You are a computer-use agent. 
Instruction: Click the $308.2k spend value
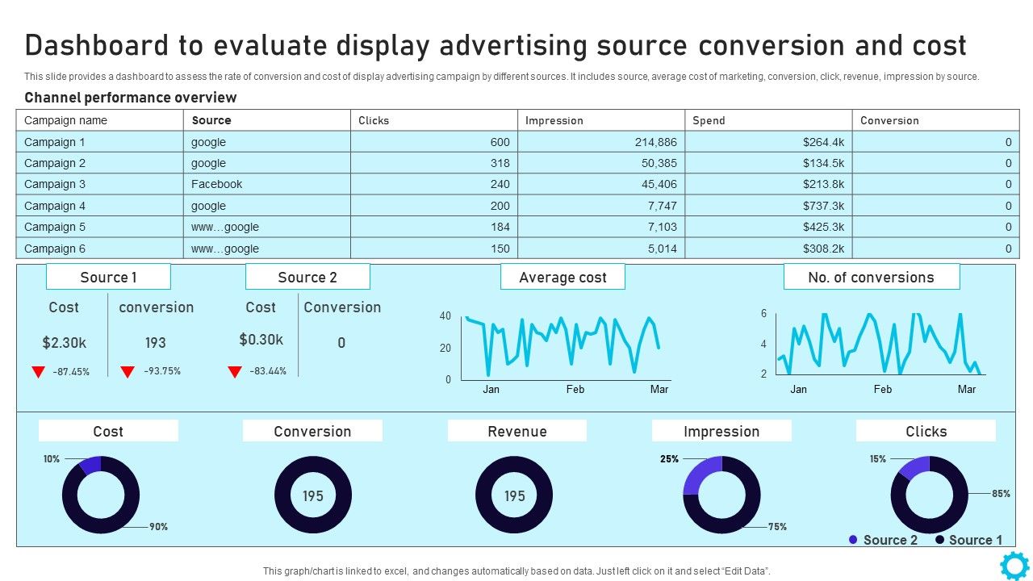click(x=824, y=249)
